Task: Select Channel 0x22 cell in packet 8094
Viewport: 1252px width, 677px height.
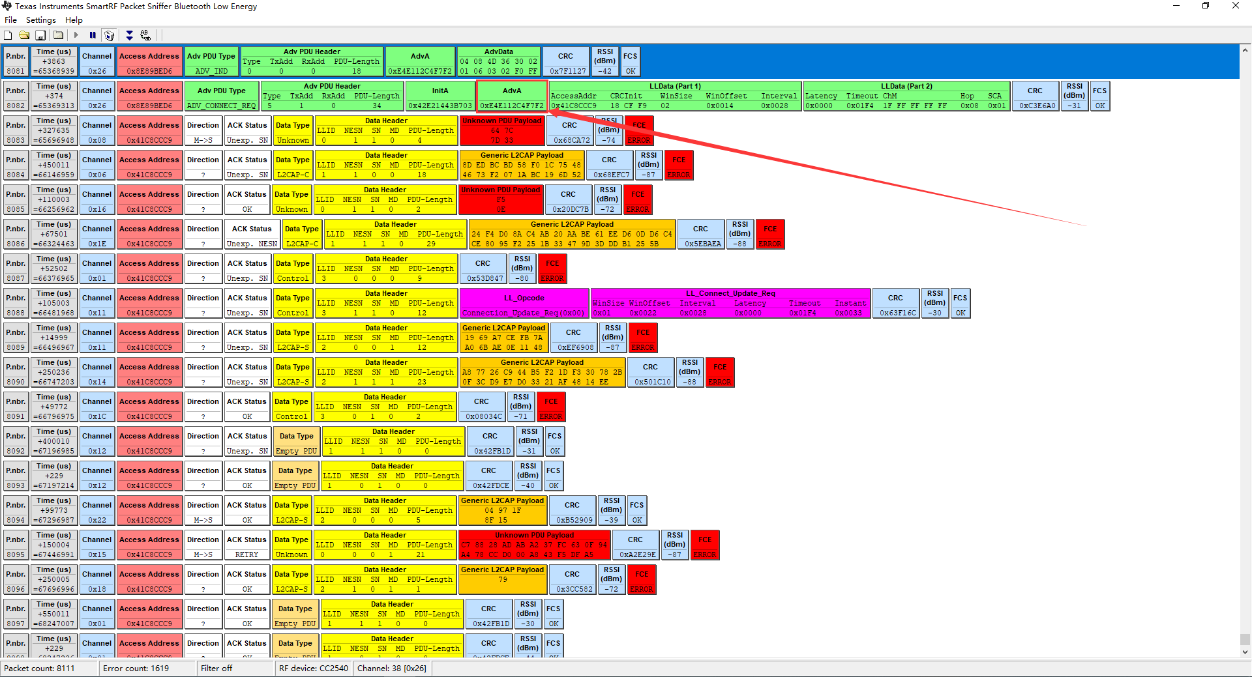Action: click(x=97, y=511)
